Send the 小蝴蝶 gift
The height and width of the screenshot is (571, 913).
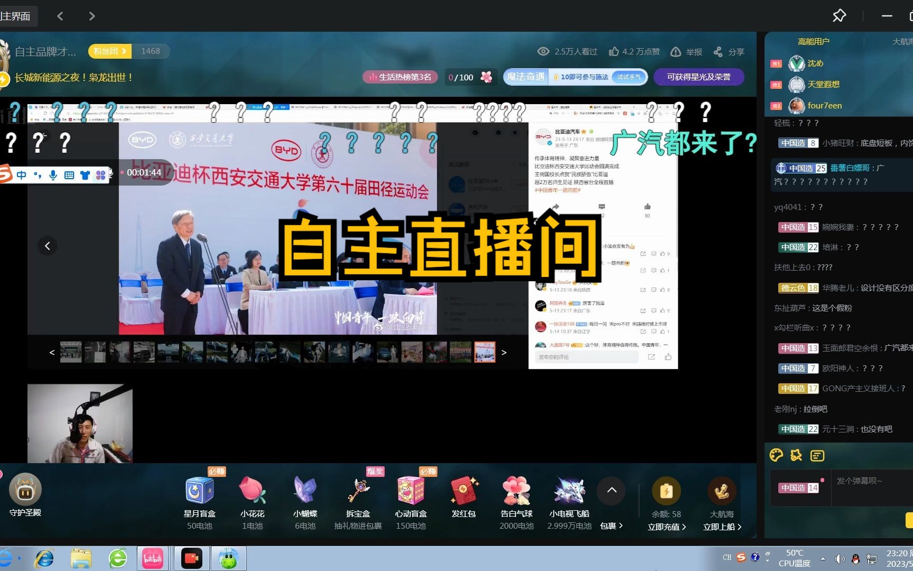[305, 502]
